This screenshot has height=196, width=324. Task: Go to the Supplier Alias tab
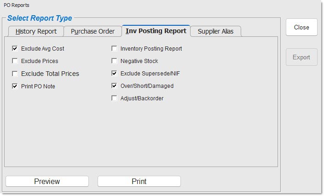coord(215,31)
